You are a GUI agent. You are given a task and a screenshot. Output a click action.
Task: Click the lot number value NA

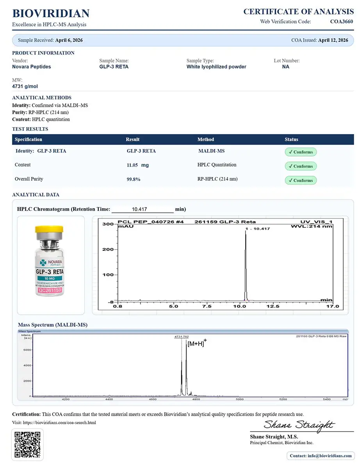(286, 67)
